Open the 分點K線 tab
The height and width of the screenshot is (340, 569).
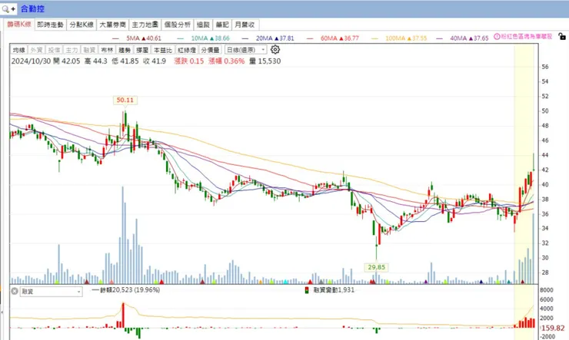click(x=82, y=25)
